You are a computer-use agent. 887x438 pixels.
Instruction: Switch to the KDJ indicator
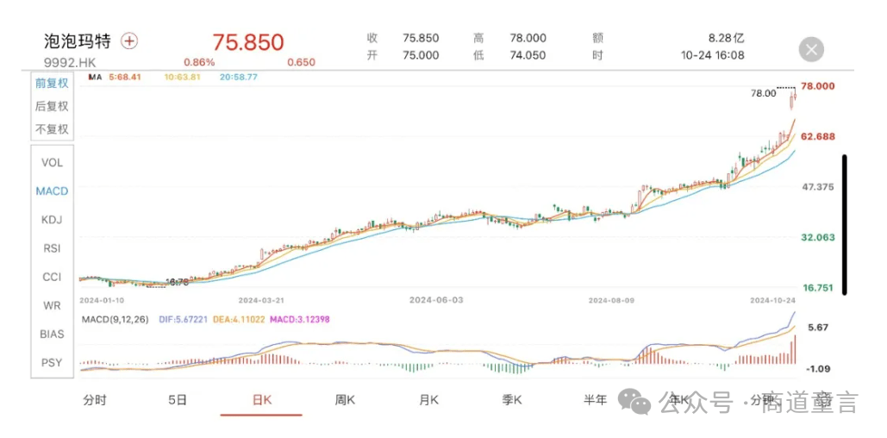pyautogui.click(x=52, y=220)
